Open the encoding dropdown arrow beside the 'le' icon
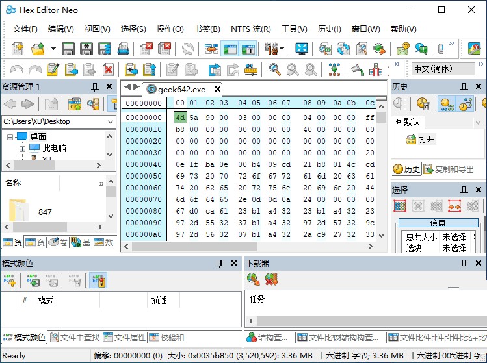 click(282, 49)
